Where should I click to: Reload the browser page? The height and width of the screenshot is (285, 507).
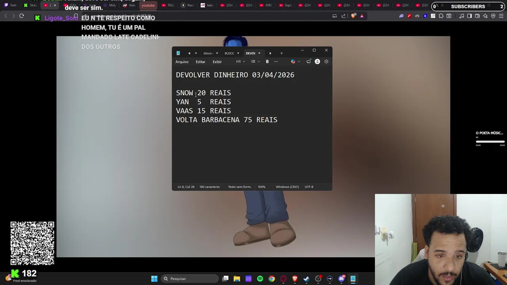(22, 16)
